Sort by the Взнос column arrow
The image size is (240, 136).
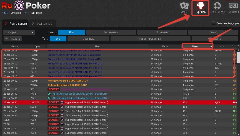pos(211,47)
